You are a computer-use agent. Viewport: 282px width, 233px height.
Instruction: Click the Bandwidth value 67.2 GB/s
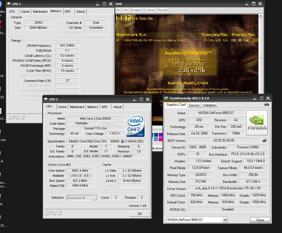[x=253, y=182]
